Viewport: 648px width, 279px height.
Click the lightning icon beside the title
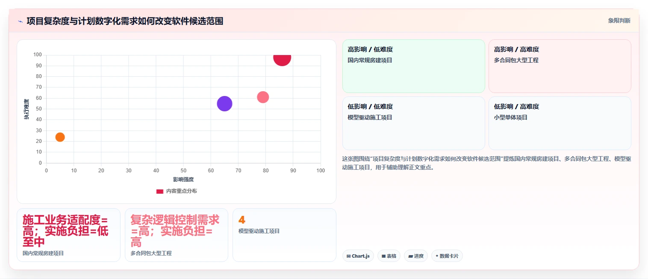click(20, 21)
